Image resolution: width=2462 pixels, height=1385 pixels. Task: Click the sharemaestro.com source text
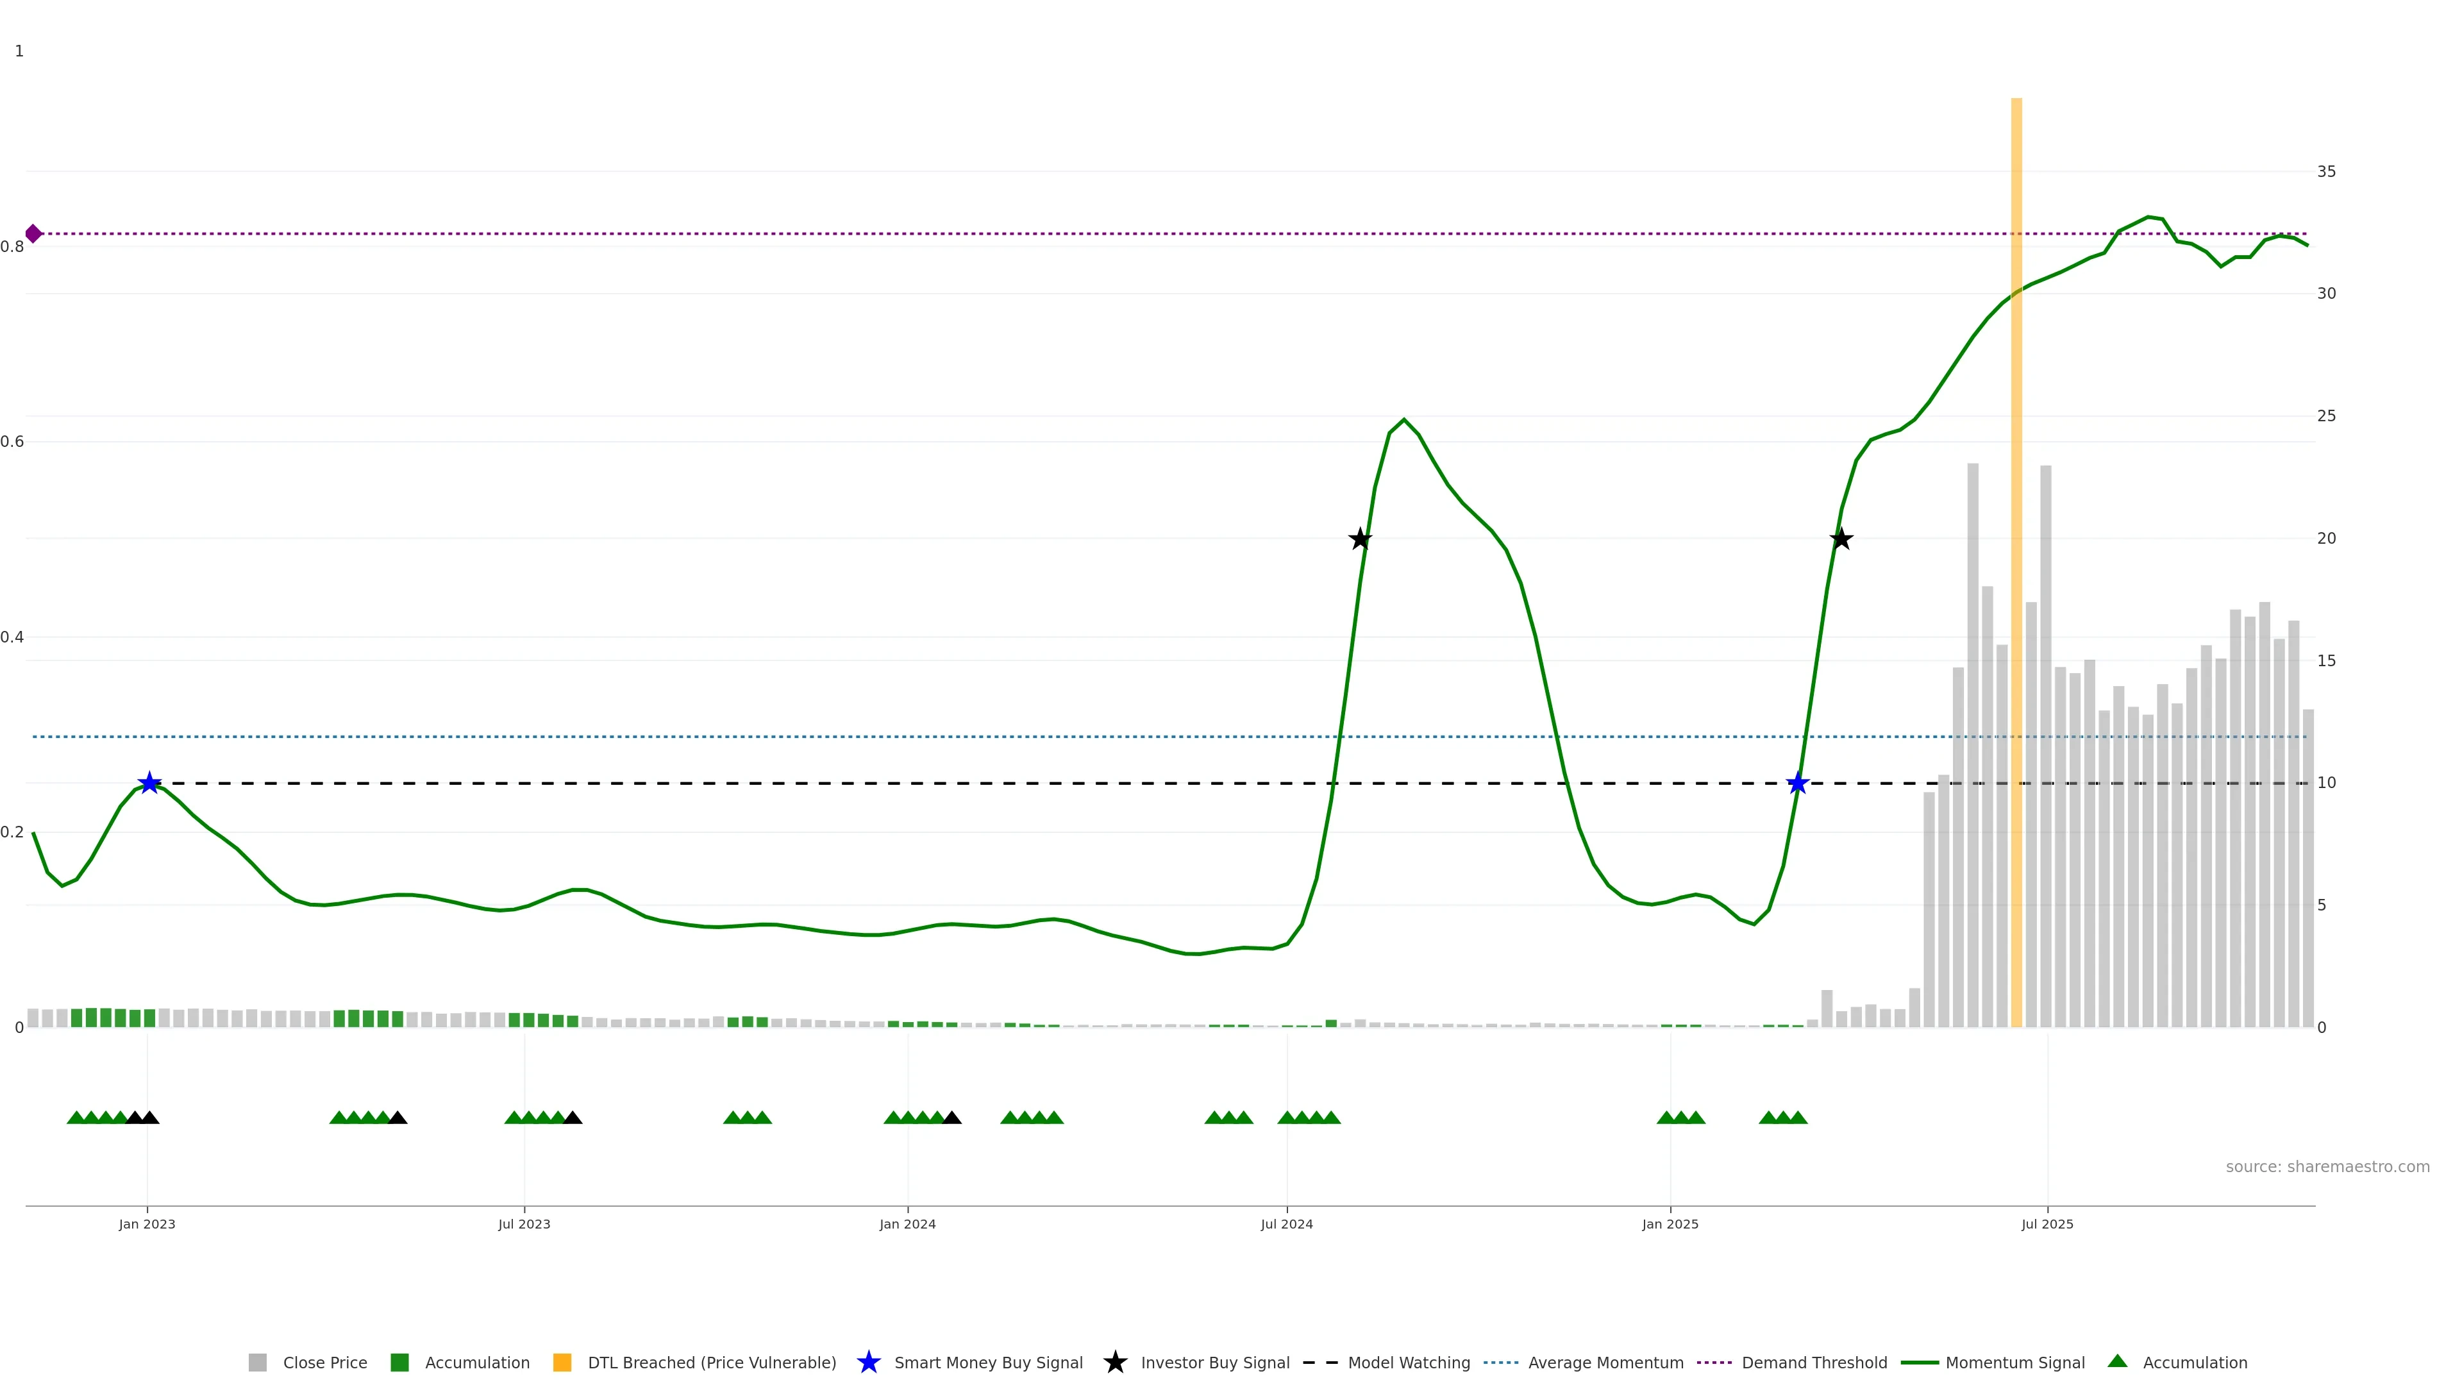pos(2327,1167)
